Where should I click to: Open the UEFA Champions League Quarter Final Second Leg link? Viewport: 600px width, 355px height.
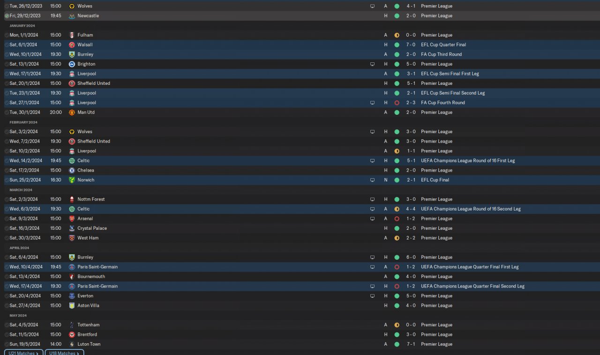point(472,287)
